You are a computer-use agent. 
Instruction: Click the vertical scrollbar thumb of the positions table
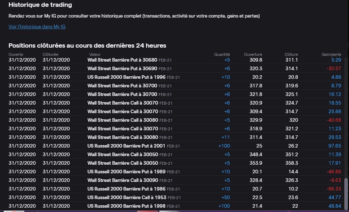click(346, 193)
